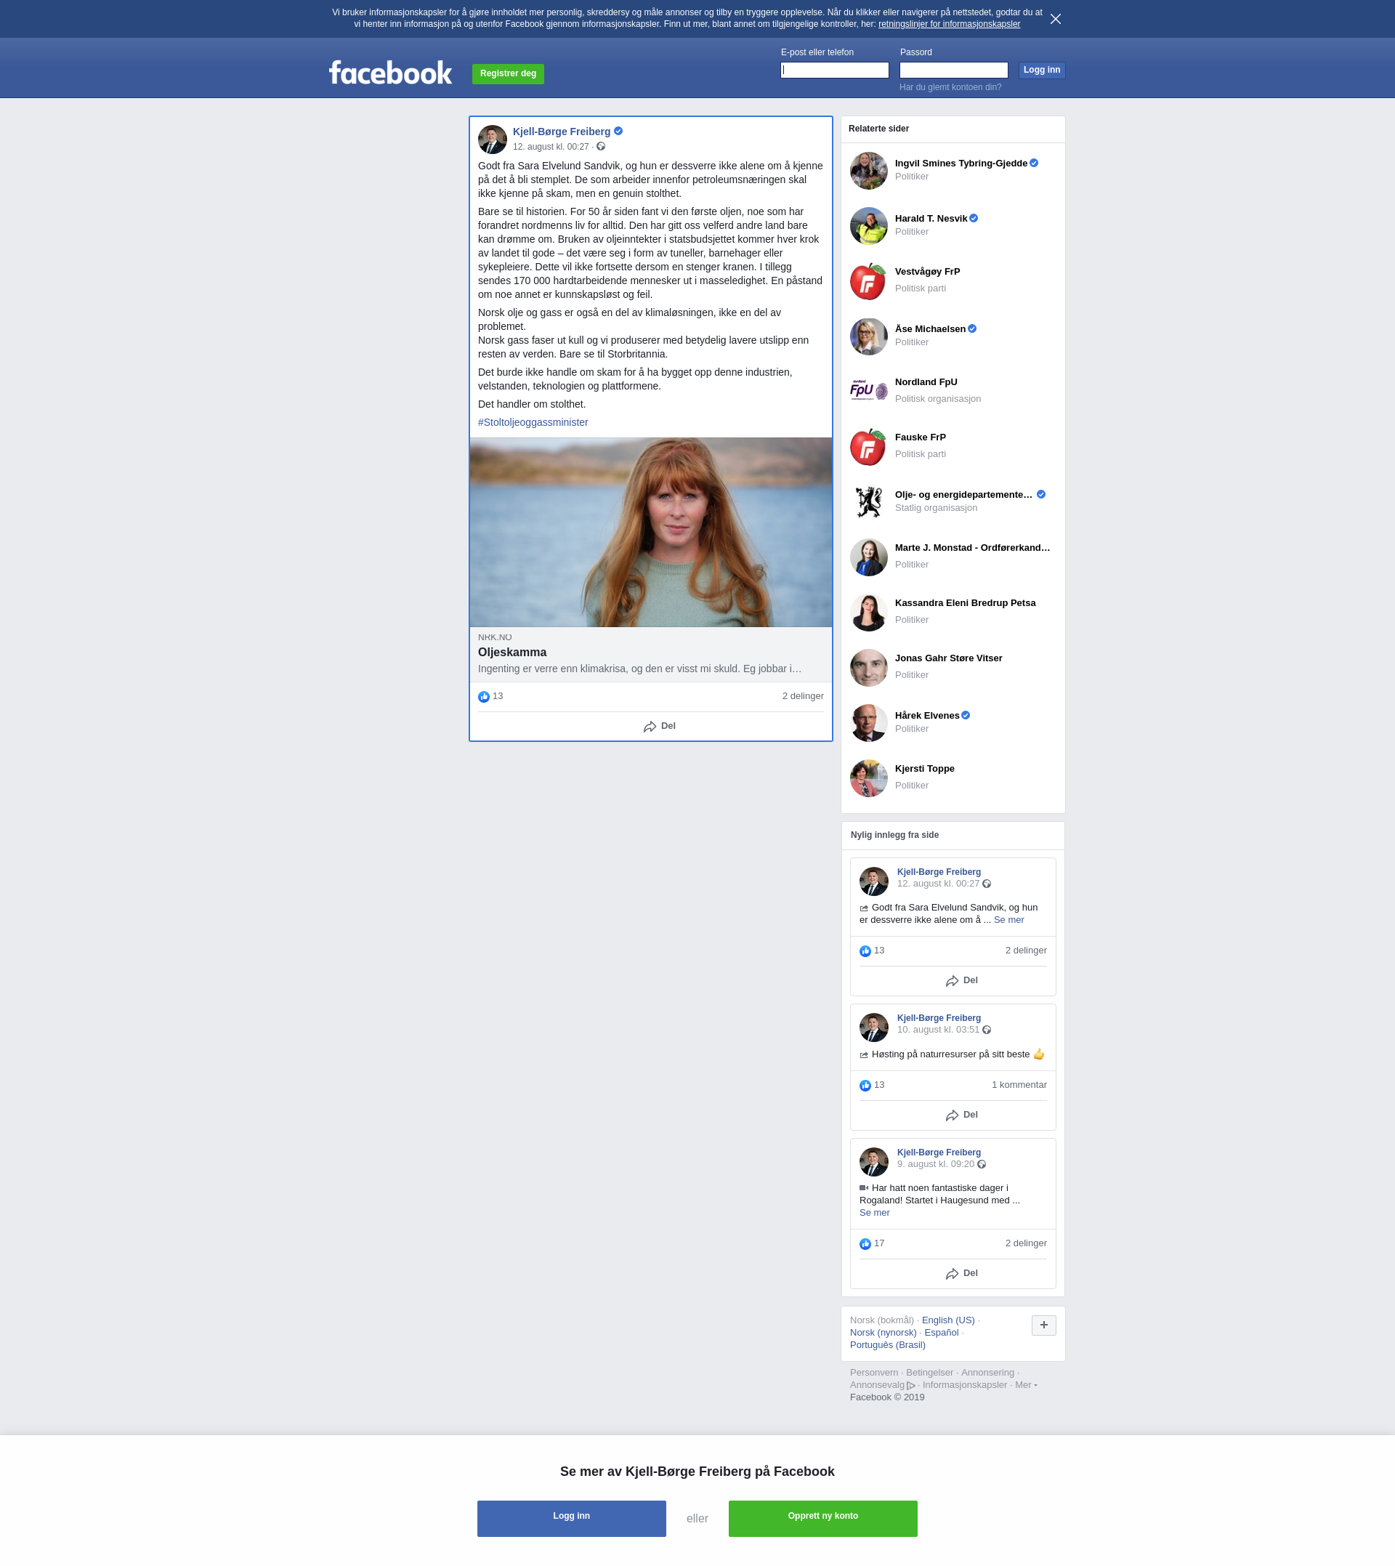Open the Olje- og energidepartementet lion crest
The height and width of the screenshot is (1566, 1395).
point(868,502)
